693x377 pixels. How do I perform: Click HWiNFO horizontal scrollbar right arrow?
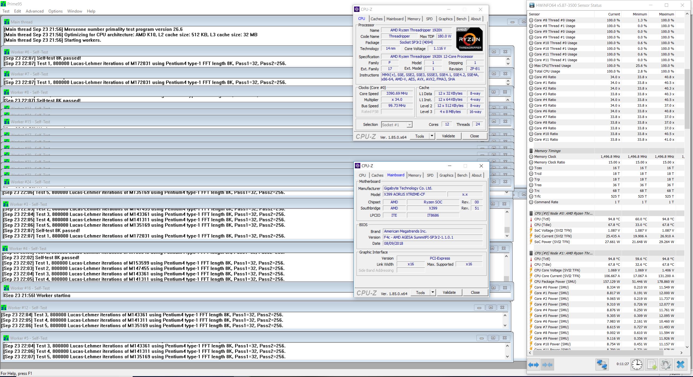[681, 353]
